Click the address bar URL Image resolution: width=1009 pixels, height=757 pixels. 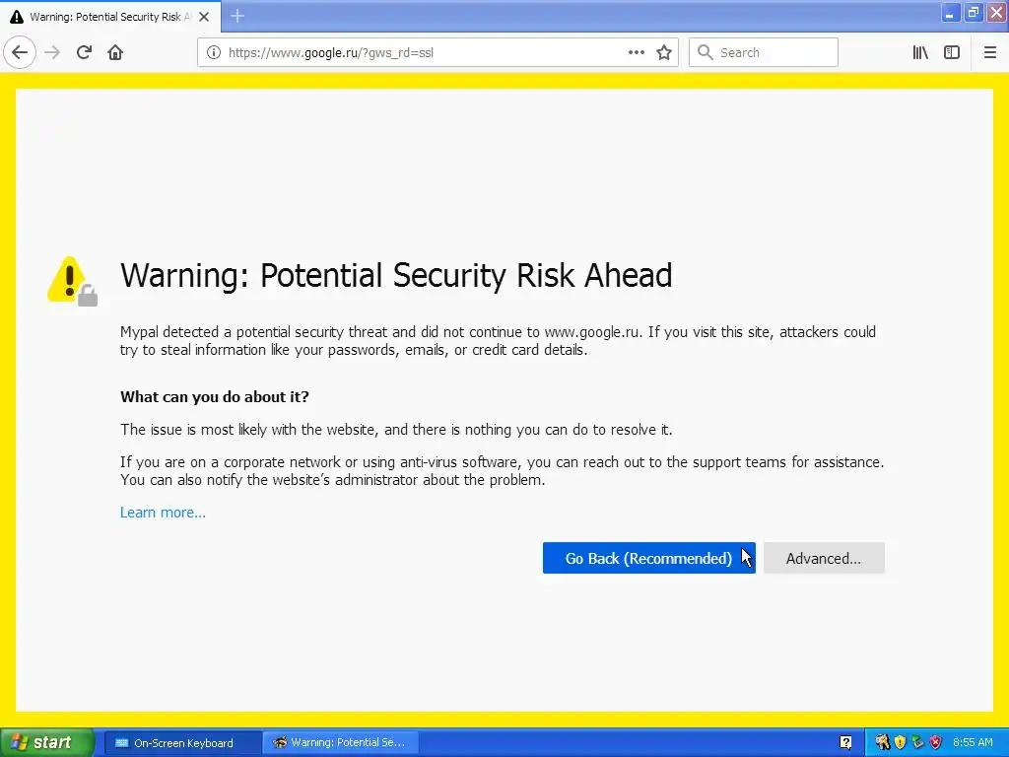click(331, 53)
